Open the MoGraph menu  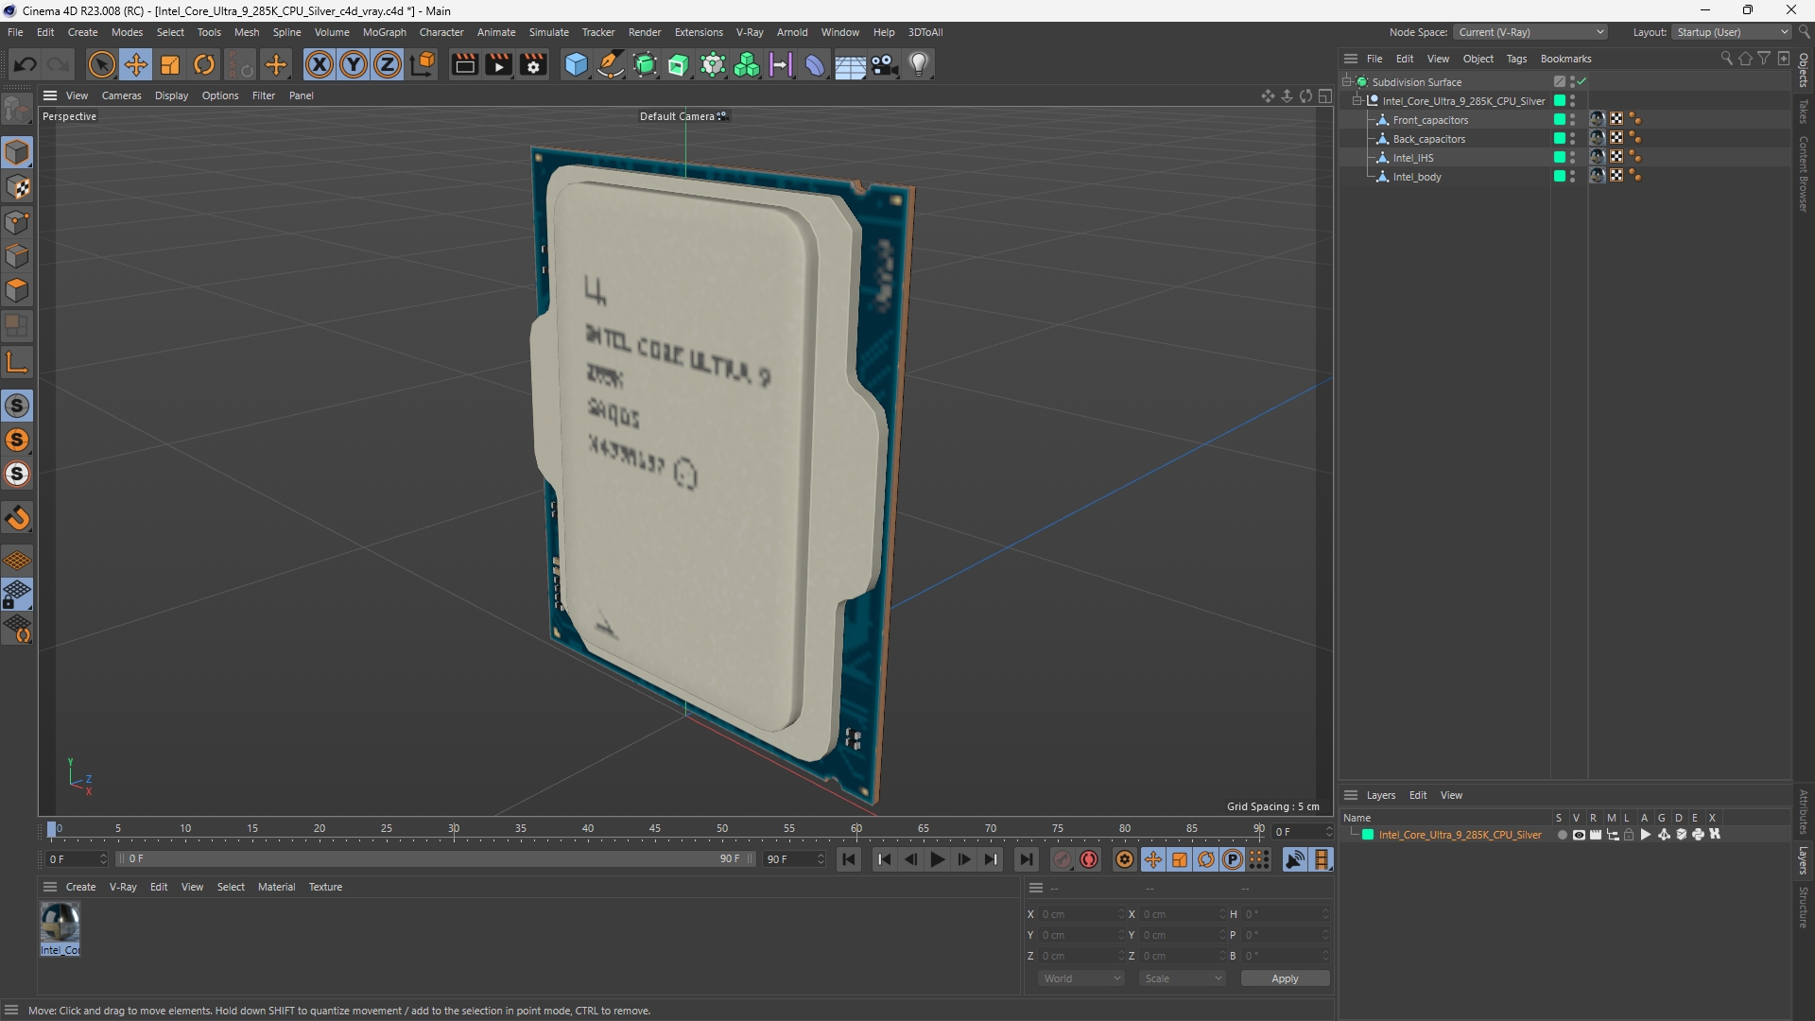[x=384, y=32]
